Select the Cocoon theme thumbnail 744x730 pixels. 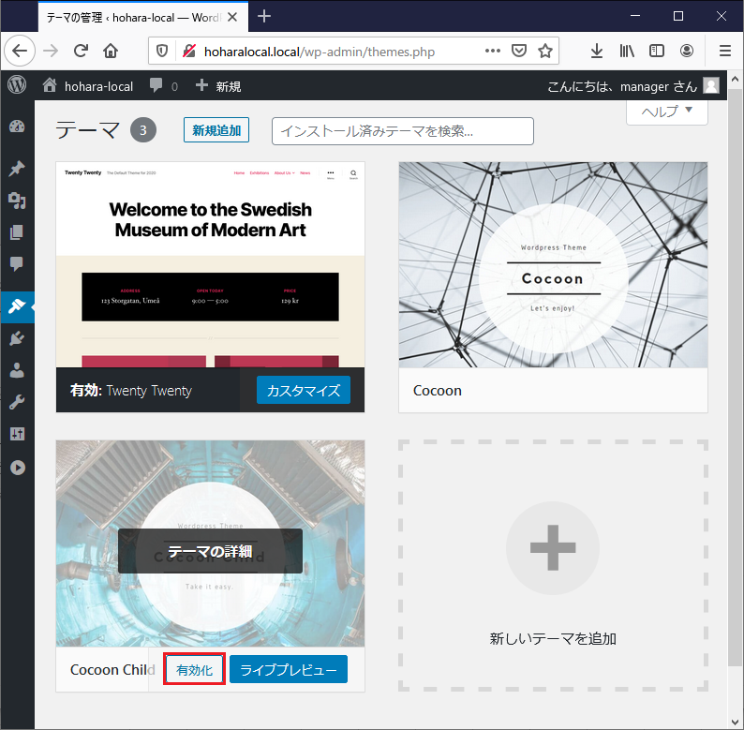point(553,264)
